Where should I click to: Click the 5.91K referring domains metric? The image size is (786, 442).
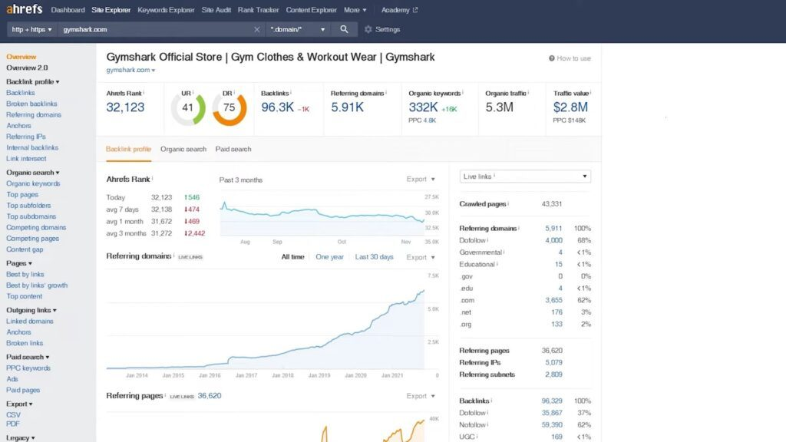coord(348,107)
